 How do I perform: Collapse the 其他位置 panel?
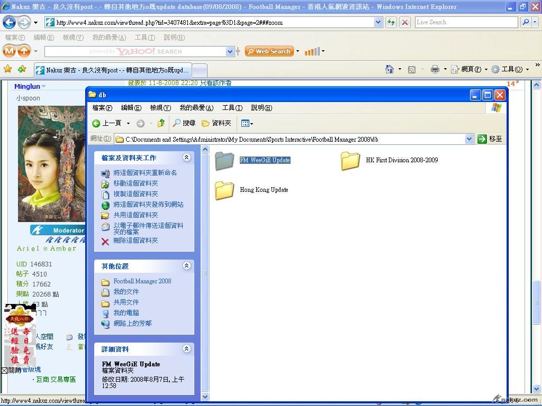click(x=186, y=266)
